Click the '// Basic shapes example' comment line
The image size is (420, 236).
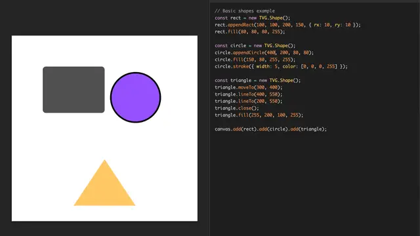click(x=245, y=11)
